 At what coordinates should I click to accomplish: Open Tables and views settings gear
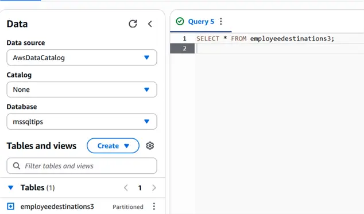(150, 146)
